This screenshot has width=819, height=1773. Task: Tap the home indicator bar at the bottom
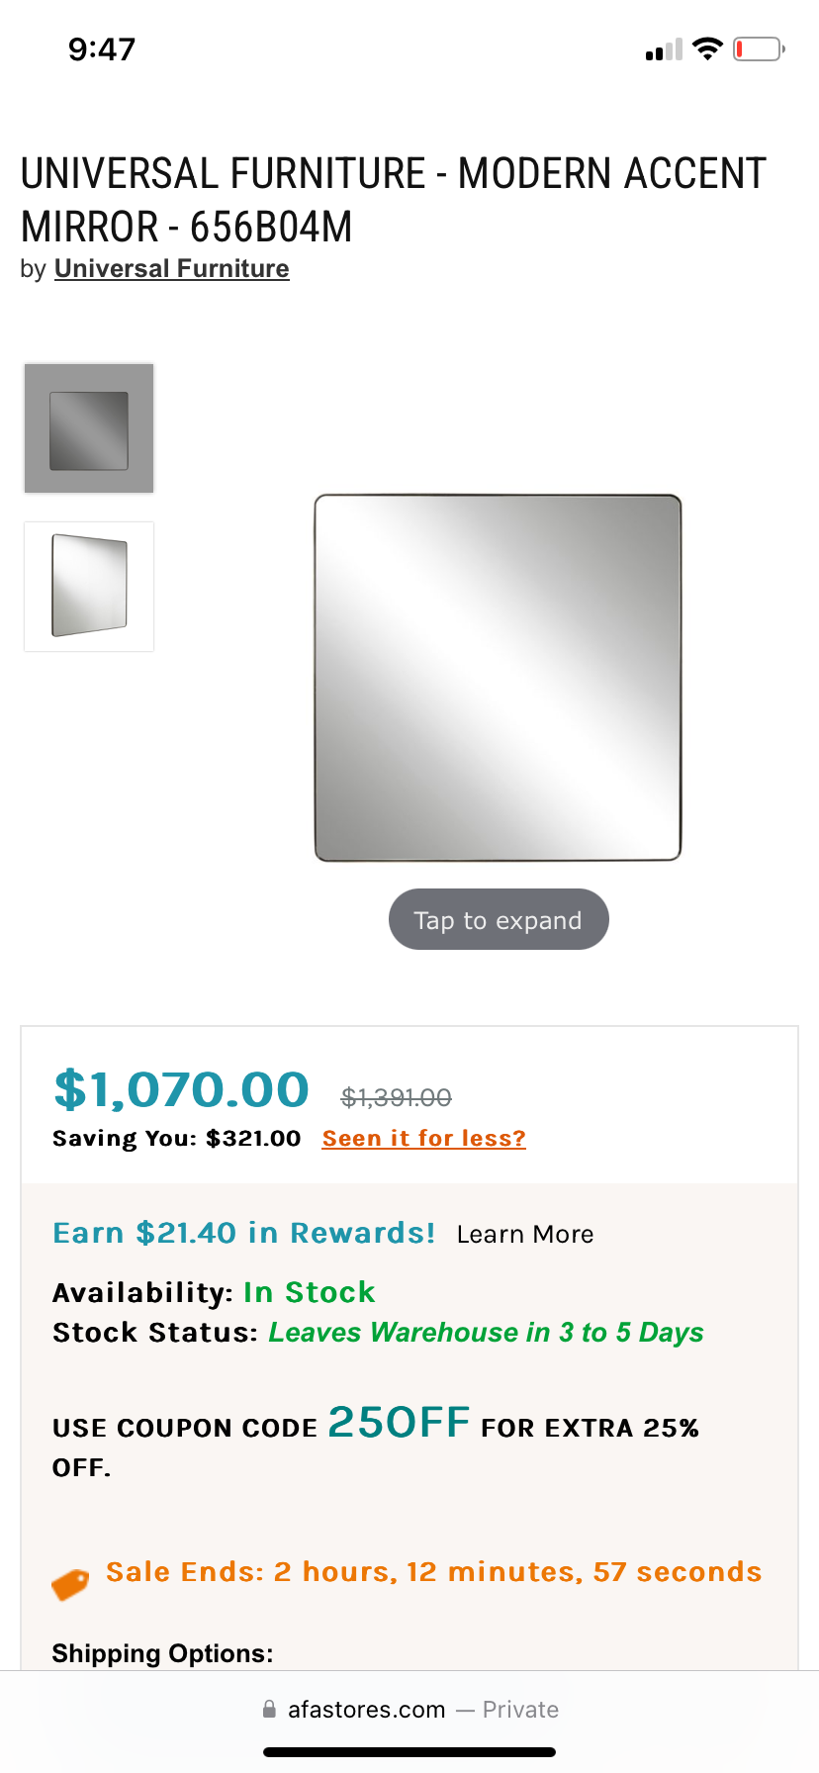(x=409, y=1751)
